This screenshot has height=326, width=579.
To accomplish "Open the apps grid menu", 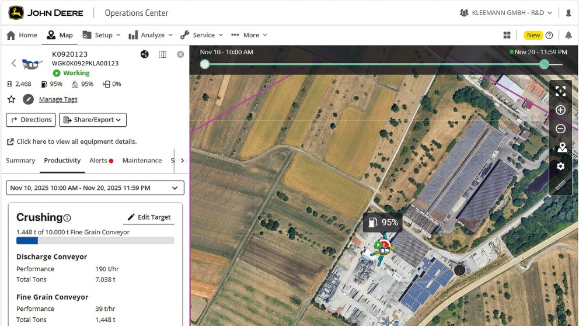I will pyautogui.click(x=507, y=35).
